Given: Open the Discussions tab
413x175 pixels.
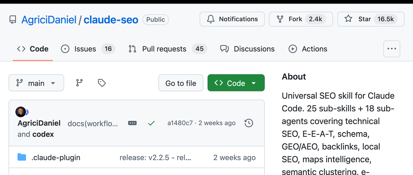Looking at the screenshot, I should [247, 49].
